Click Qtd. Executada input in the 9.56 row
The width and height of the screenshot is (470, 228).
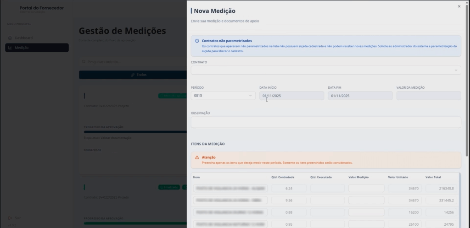click(327, 200)
